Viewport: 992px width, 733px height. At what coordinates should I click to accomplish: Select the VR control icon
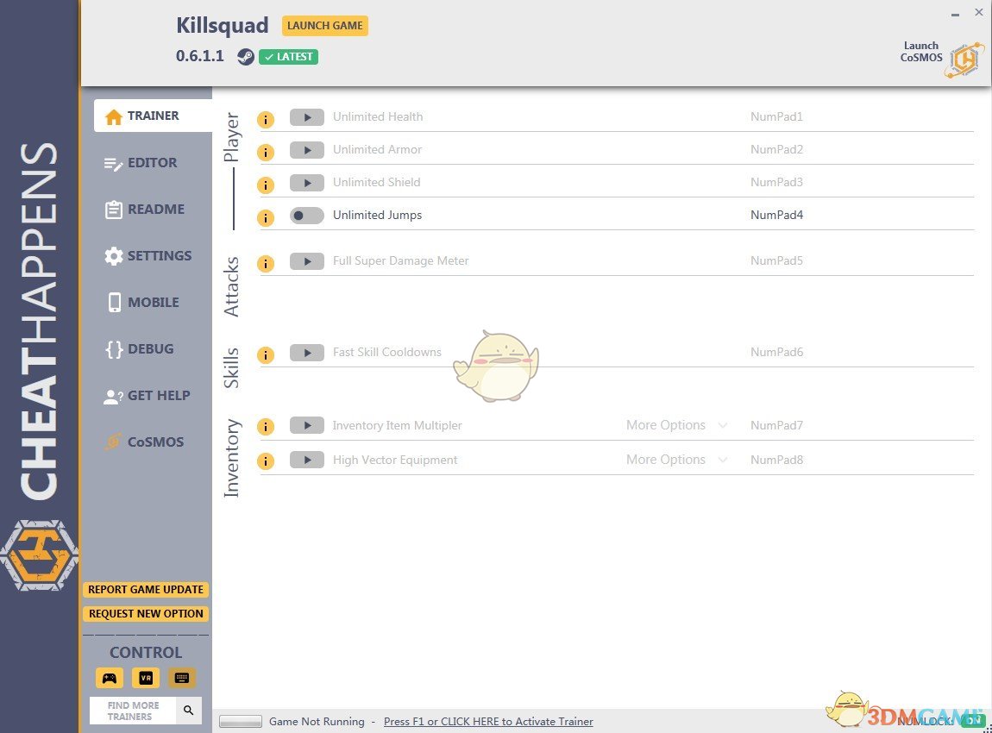(146, 678)
